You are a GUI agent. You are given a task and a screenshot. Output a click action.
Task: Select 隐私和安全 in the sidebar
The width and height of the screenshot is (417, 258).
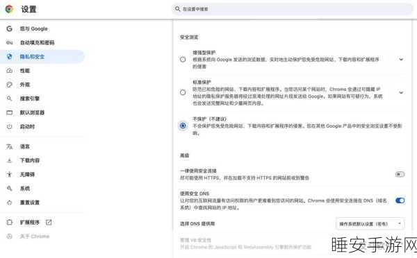[42, 57]
